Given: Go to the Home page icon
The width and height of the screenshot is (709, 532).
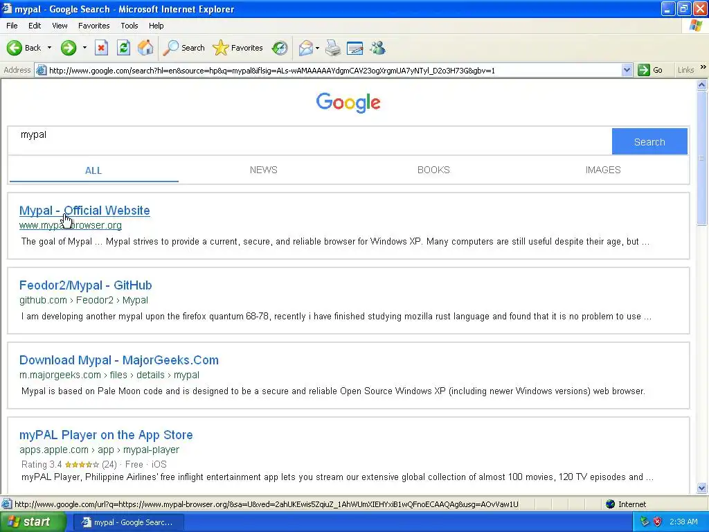Looking at the screenshot, I should (x=145, y=48).
